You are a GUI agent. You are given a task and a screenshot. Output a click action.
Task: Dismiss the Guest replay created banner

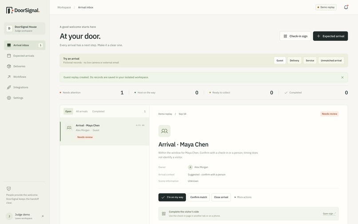coord(342,77)
